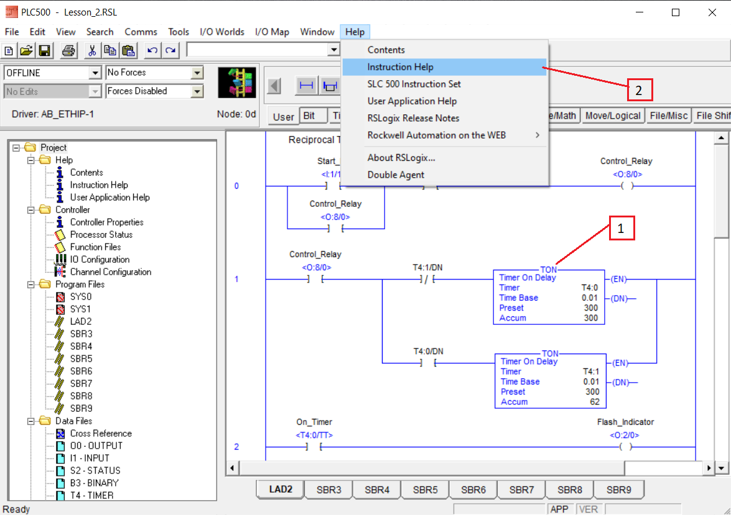The height and width of the screenshot is (515, 731).
Task: Select the LAD2 bottom tab
Action: click(x=281, y=490)
